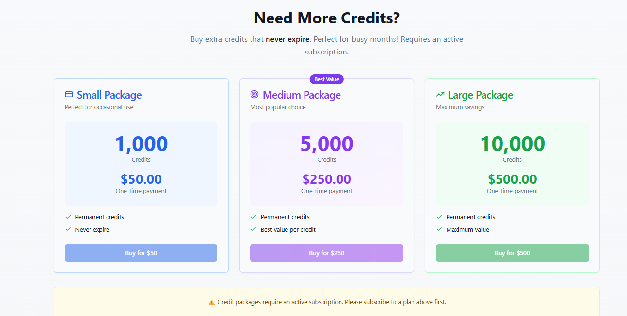Select the Large Package heading

point(481,95)
